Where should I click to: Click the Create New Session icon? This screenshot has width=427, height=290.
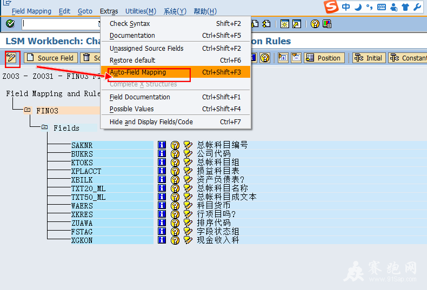284,24
